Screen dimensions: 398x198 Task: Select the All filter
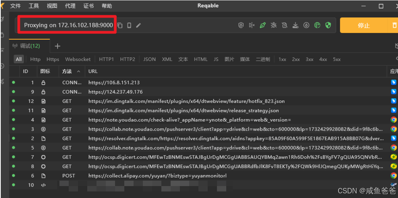tap(19, 59)
